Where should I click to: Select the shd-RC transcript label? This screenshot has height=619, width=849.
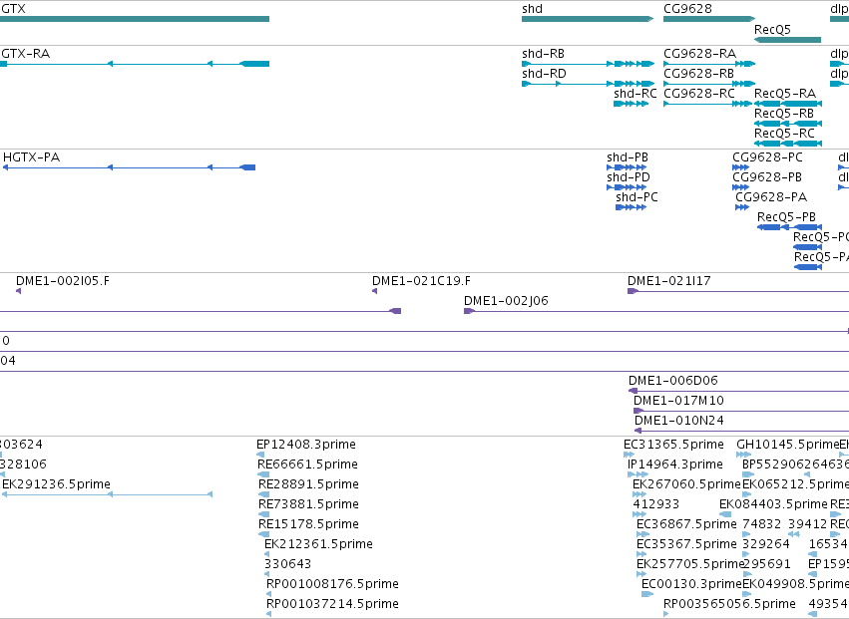(x=636, y=94)
